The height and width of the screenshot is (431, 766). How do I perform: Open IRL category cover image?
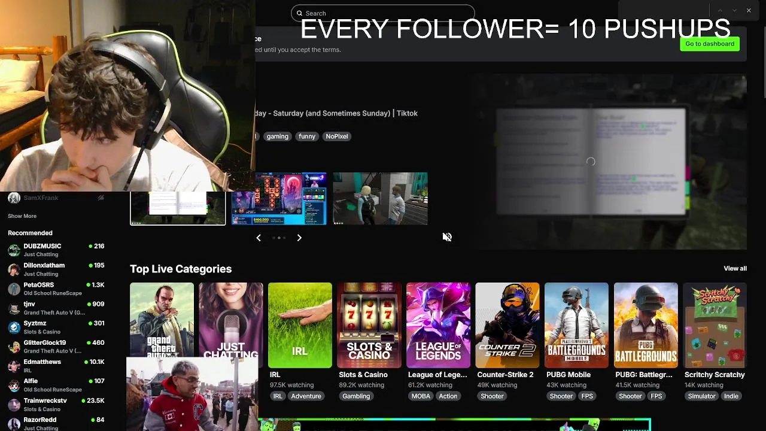click(300, 325)
